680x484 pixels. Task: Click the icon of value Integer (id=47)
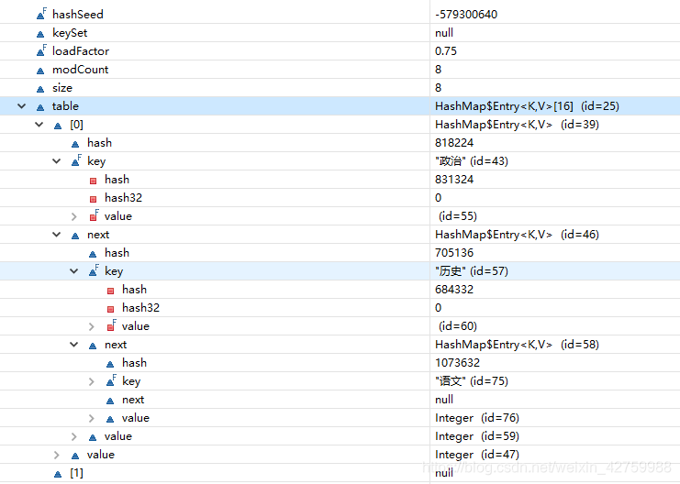(75, 456)
